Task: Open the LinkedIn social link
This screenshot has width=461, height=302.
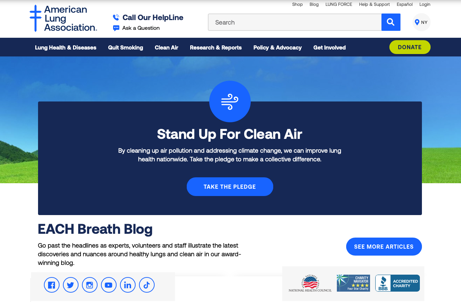Action: coord(128,285)
